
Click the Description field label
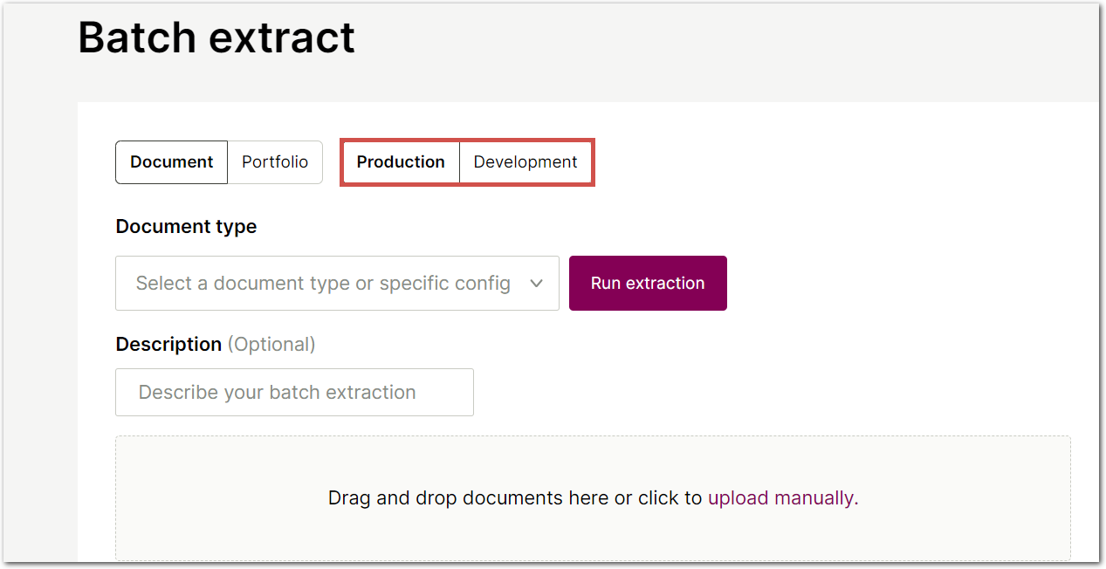(x=168, y=345)
